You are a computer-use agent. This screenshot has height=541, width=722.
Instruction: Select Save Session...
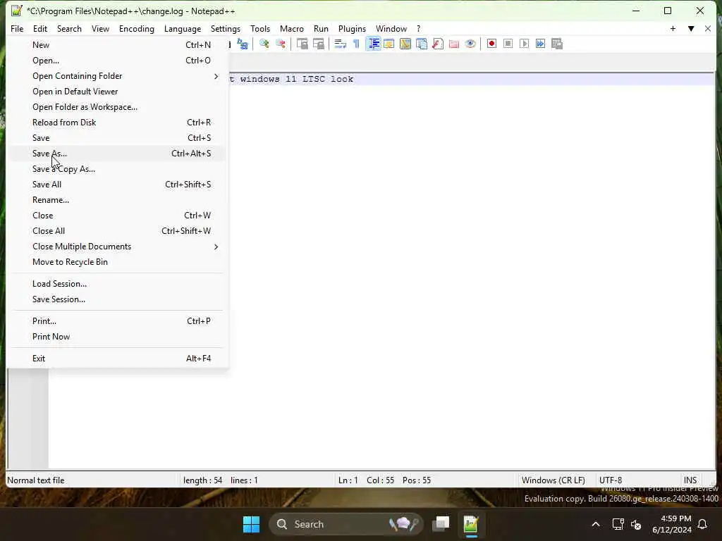pos(117,299)
